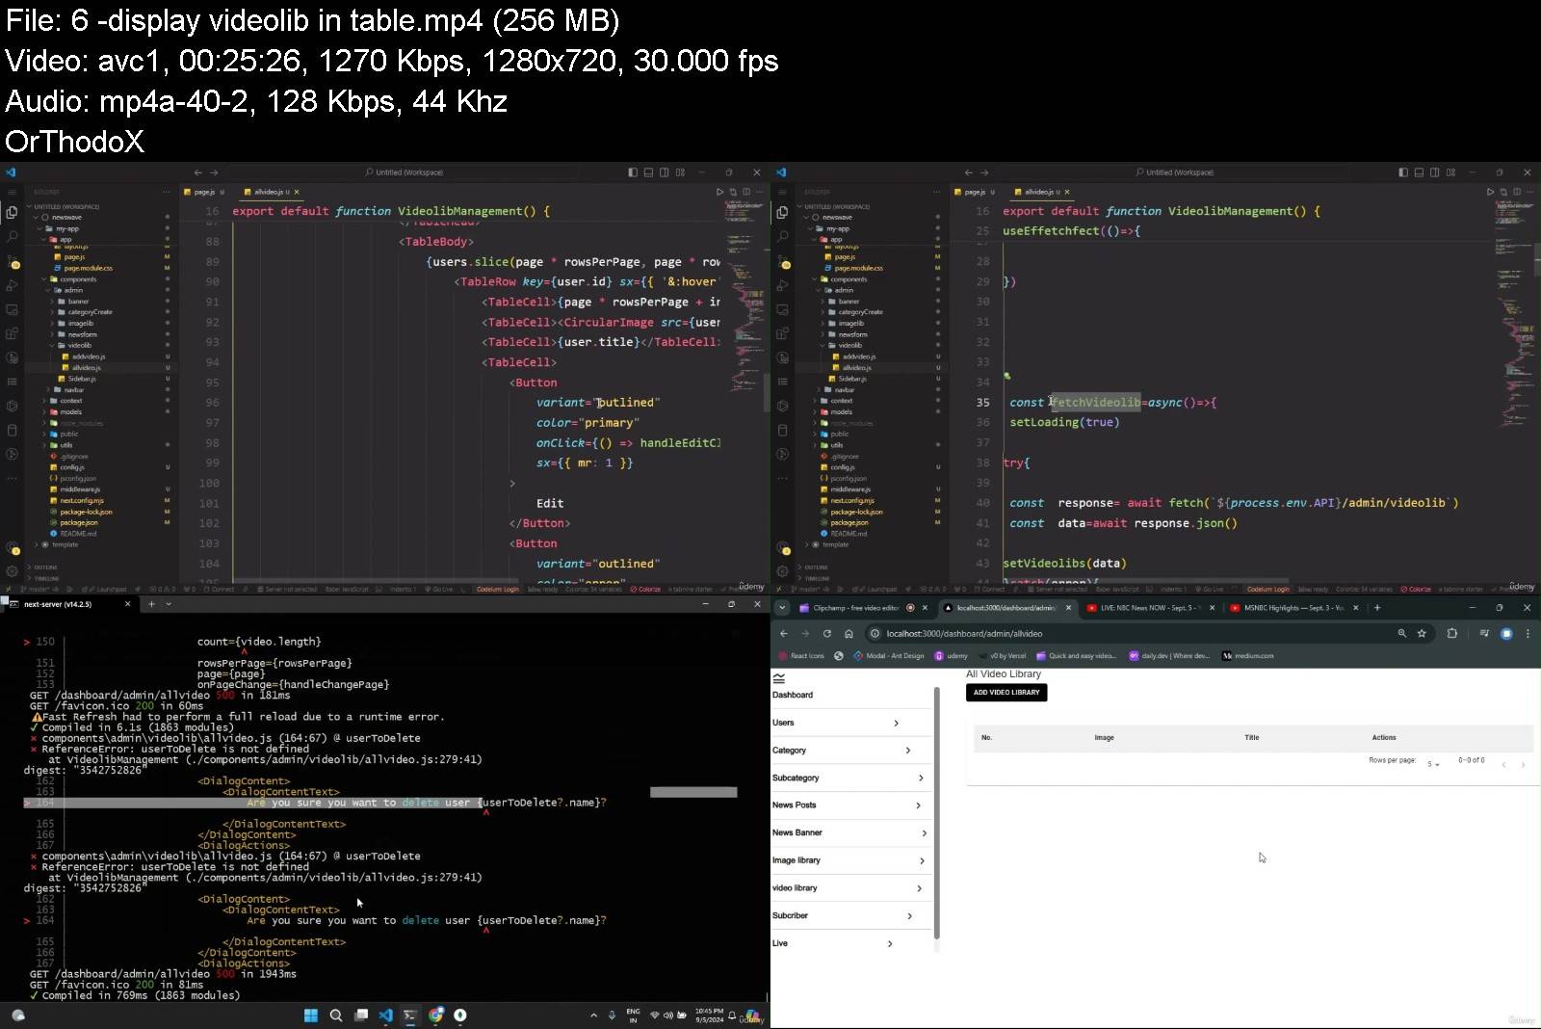Toggle Panel in the fetchVideolib VS Code window
The width and height of the screenshot is (1541, 1029).
coord(1419,172)
